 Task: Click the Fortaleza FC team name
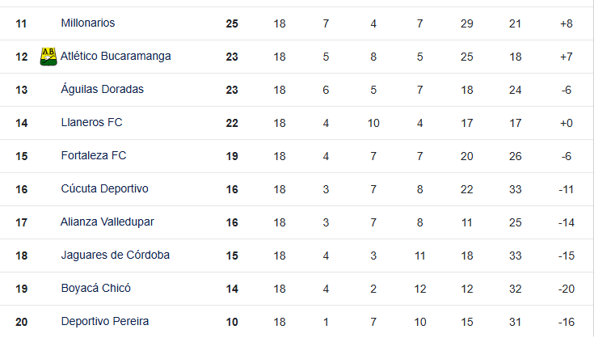point(94,156)
